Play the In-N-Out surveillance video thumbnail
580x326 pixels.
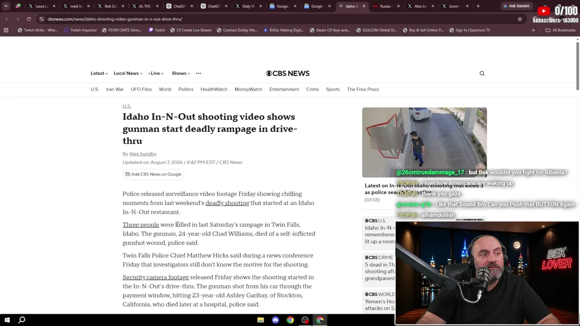424,142
